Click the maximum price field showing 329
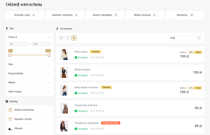The image size is (210, 135). 41,44
